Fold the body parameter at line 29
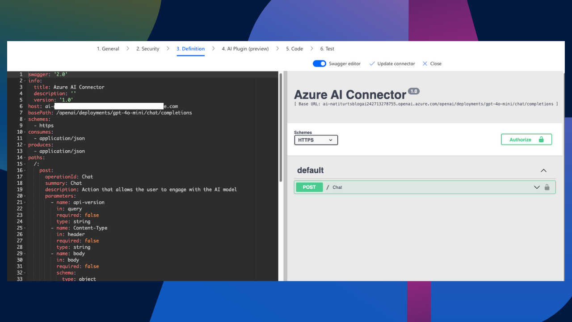Image resolution: width=572 pixels, height=322 pixels. 25,254
